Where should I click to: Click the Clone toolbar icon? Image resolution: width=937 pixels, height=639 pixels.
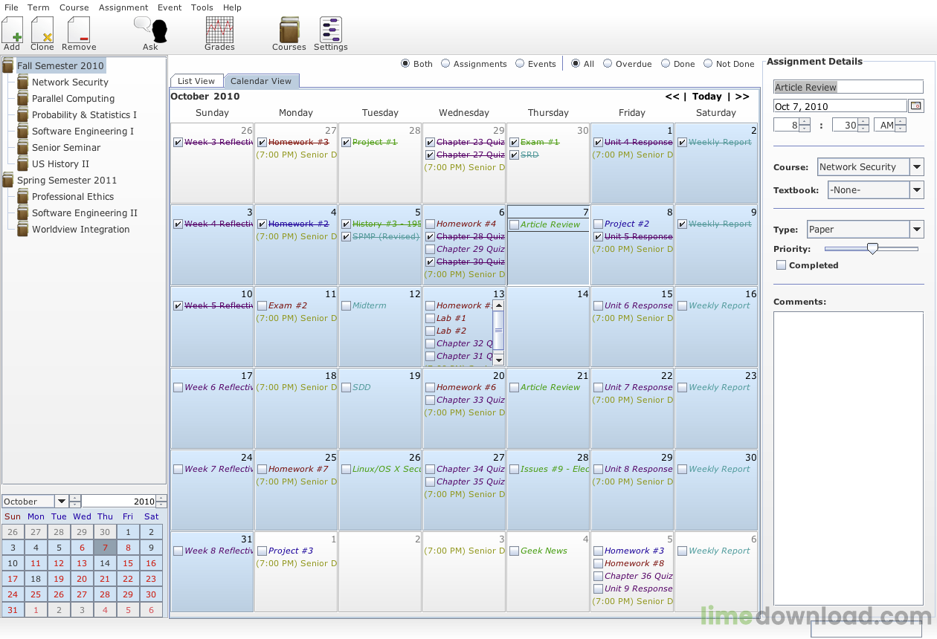42,30
